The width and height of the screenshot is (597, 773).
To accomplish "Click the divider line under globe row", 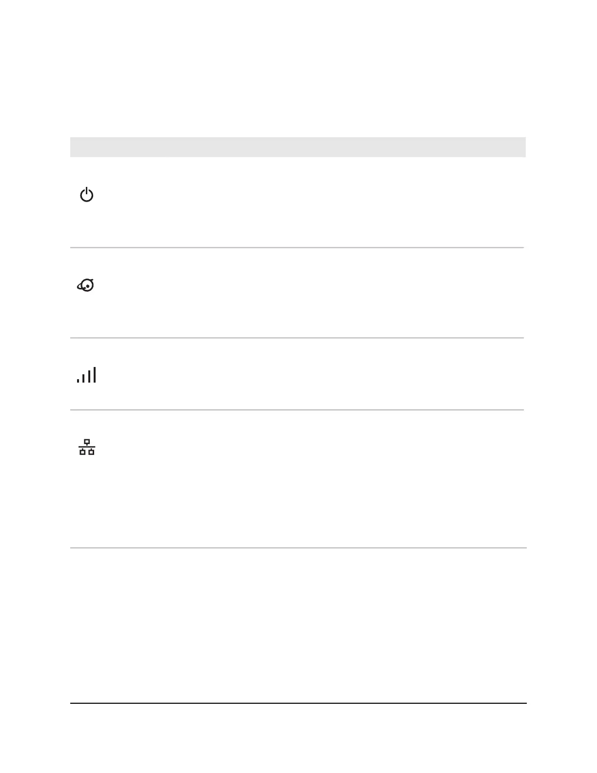I will pyautogui.click(x=297, y=338).
